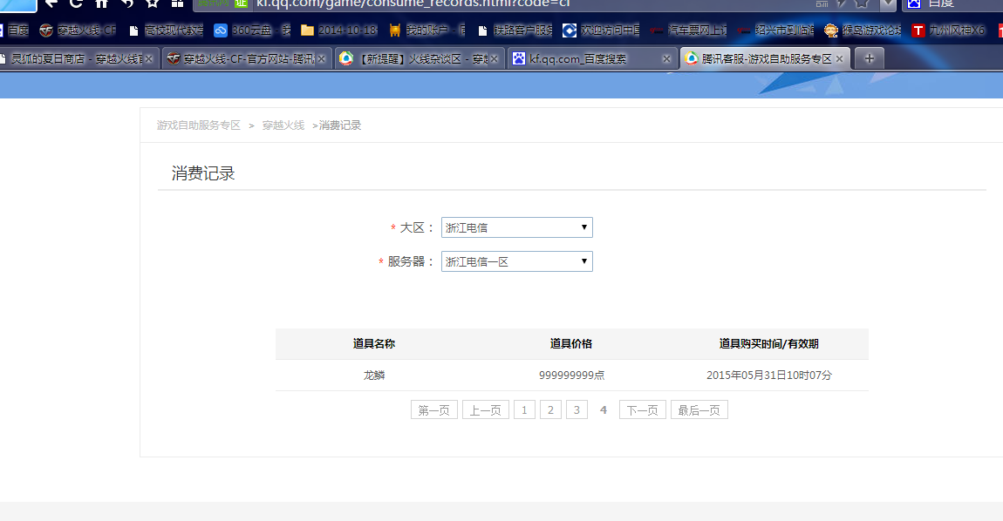Go back using the browser back arrow
This screenshot has width=1003, height=521.
[x=51, y=3]
